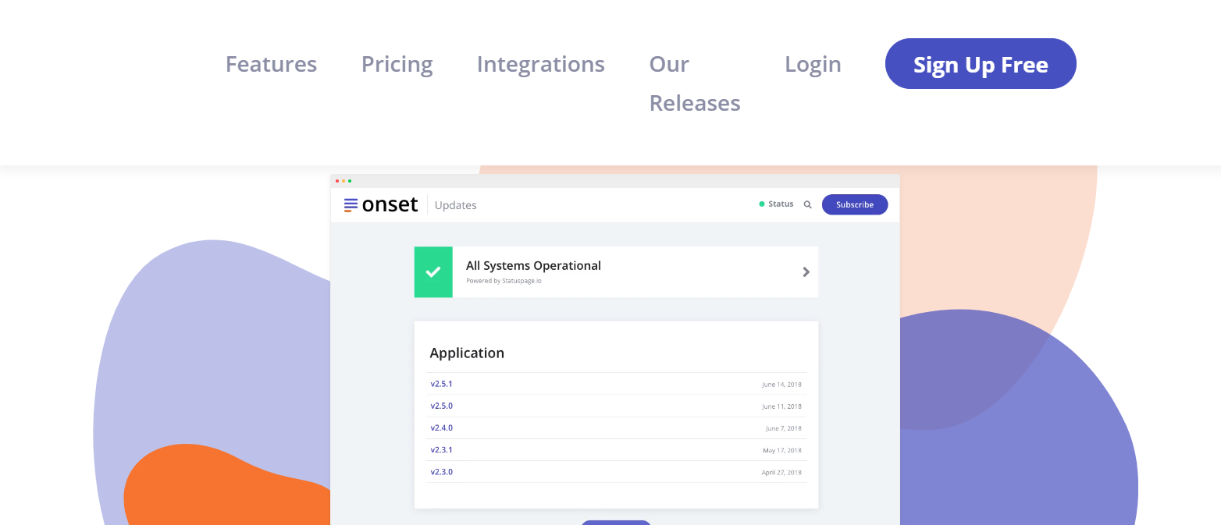Expand the All Systems Operational chevron
Image resolution: width=1221 pixels, height=525 pixels.
click(806, 271)
